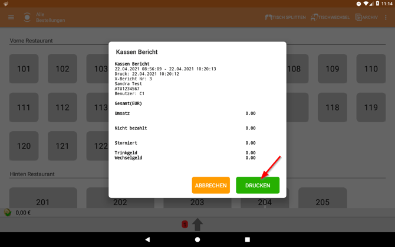Select table 109

pos(333,69)
